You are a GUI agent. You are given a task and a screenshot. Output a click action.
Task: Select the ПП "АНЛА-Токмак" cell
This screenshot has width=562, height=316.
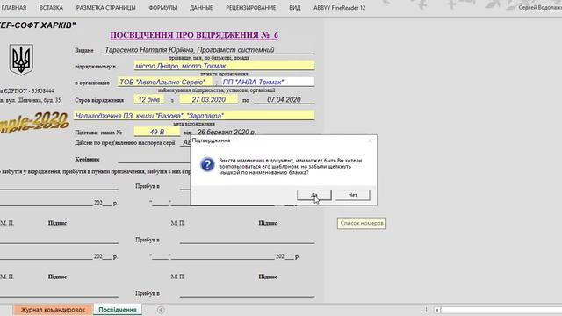pyautogui.click(x=268, y=82)
